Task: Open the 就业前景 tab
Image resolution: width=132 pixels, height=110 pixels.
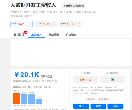Action: click(x=54, y=35)
